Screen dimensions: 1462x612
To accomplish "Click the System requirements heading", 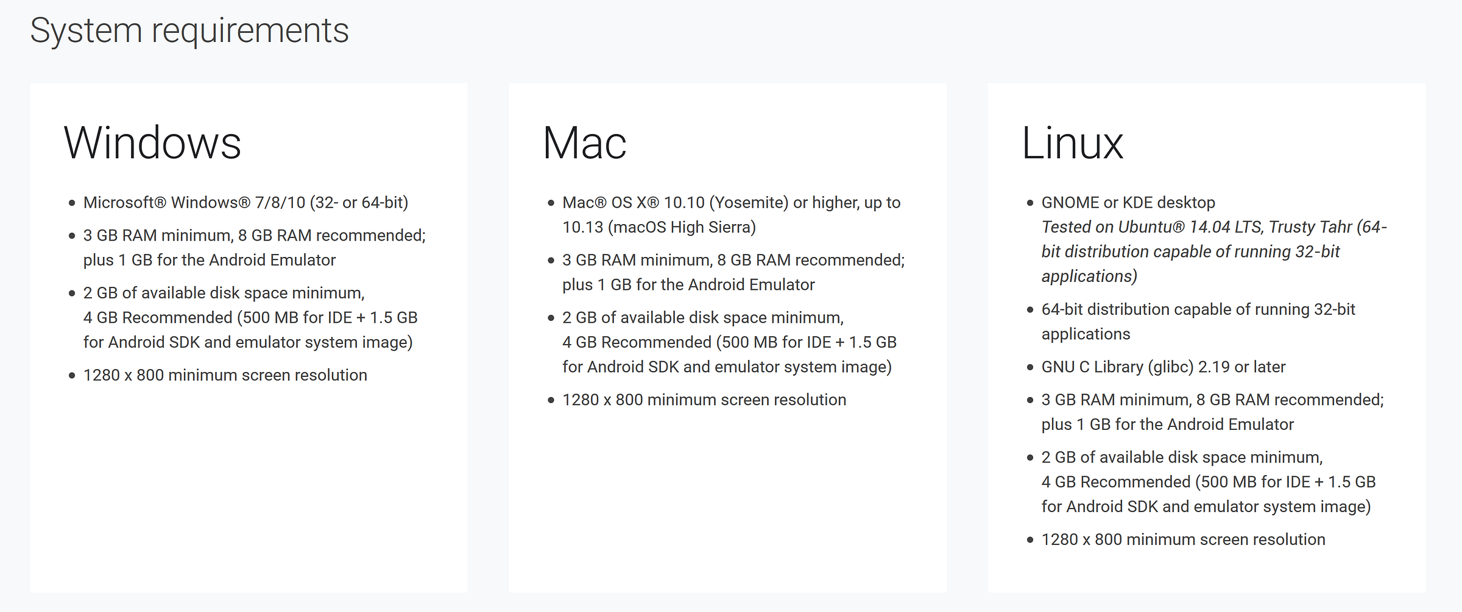I will 189,30.
